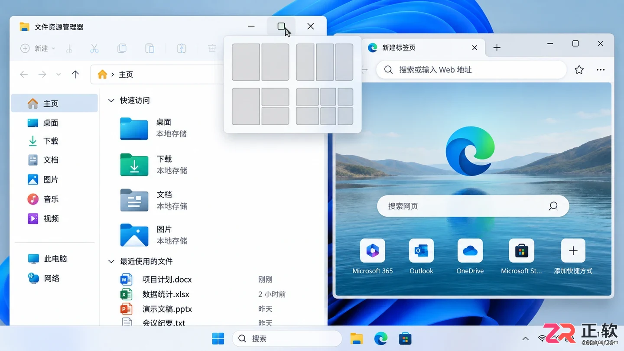Open the Windows Start menu
Viewport: 624px width, 351px height.
tap(218, 338)
